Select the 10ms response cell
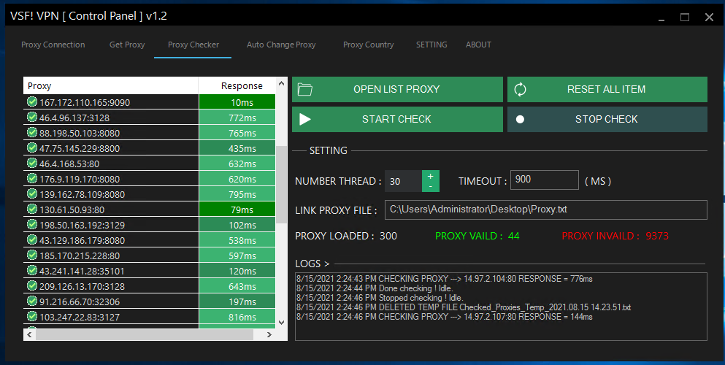725x365 pixels. pyautogui.click(x=237, y=102)
